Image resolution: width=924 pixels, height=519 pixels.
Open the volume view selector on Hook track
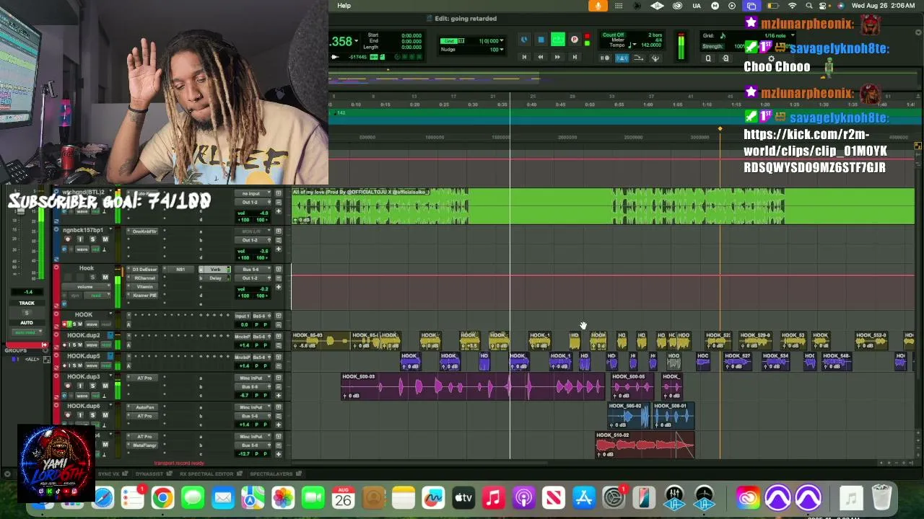85,287
